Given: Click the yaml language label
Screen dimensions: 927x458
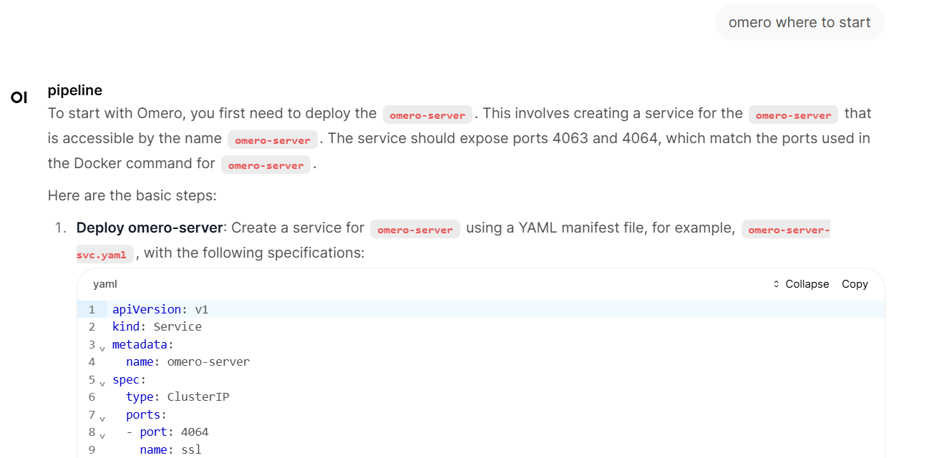Looking at the screenshot, I should 105,284.
